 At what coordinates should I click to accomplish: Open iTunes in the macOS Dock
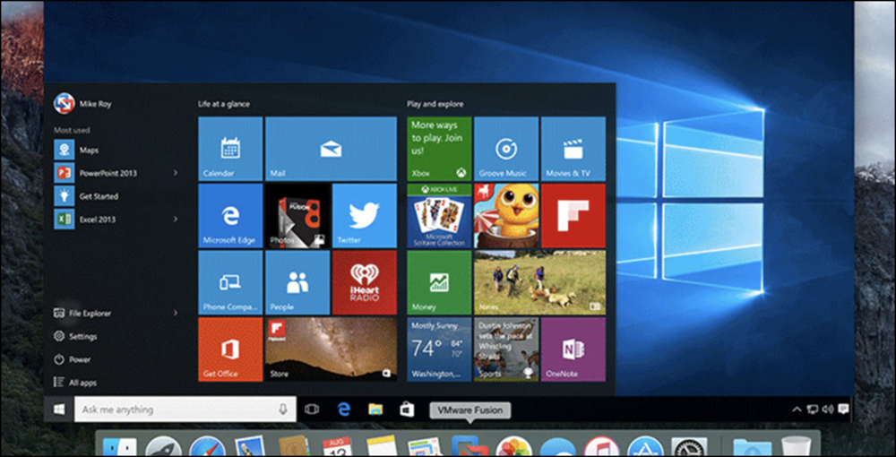601,448
